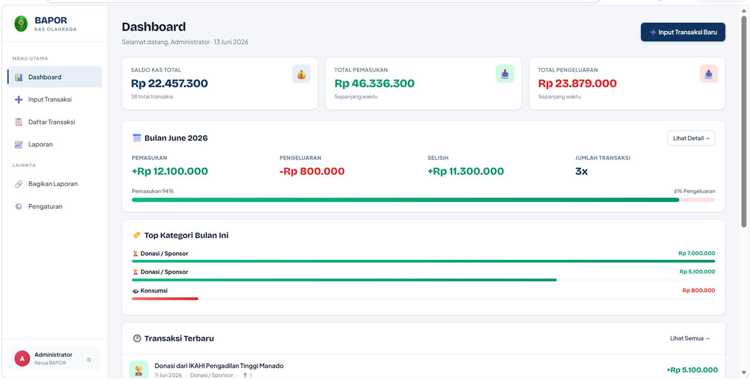
Task: Click the Pemasukan 94% label
Action: tap(153, 191)
